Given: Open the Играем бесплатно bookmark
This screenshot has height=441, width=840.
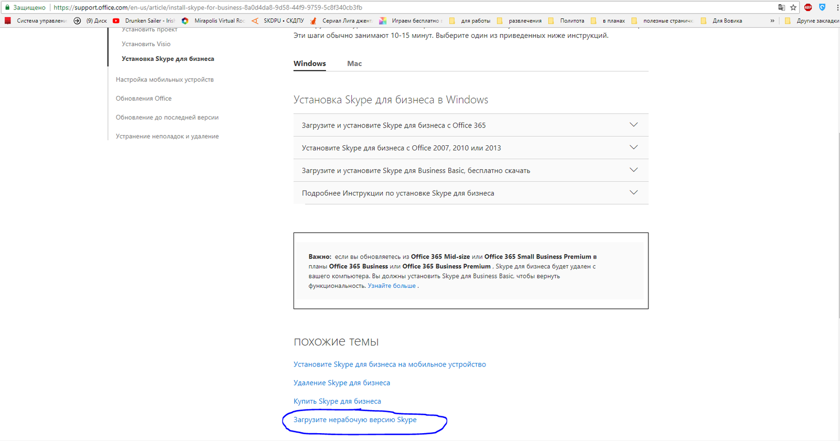Looking at the screenshot, I should (x=411, y=21).
